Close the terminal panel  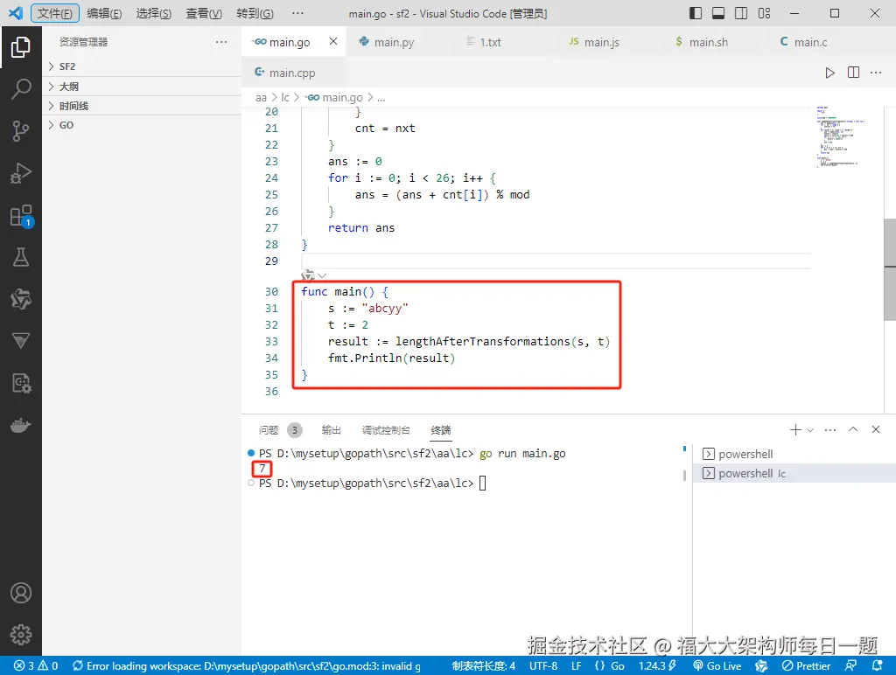875,429
